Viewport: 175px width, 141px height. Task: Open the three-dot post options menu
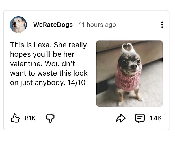[x=162, y=25]
